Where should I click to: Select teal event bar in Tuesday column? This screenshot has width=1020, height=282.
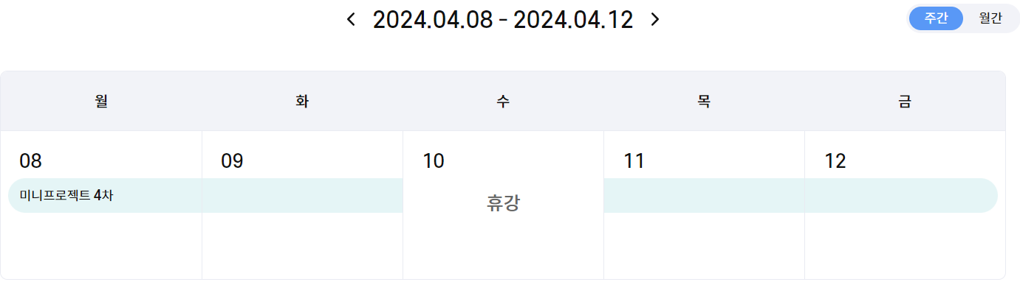(302, 196)
